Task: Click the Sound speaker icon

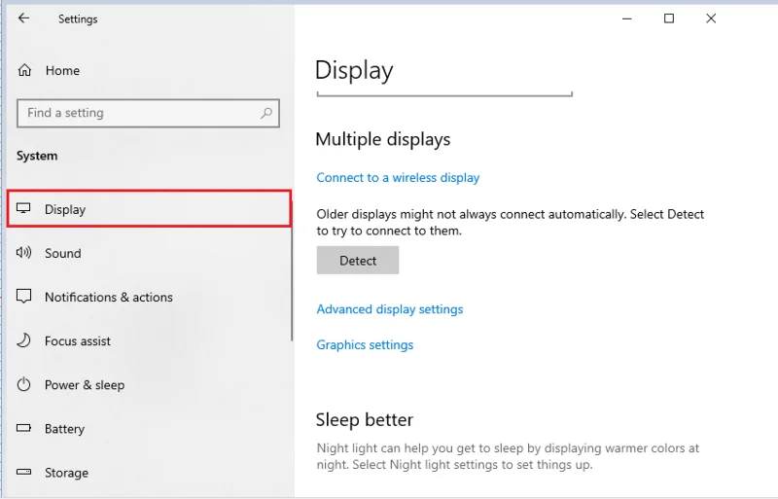Action: coord(23,253)
